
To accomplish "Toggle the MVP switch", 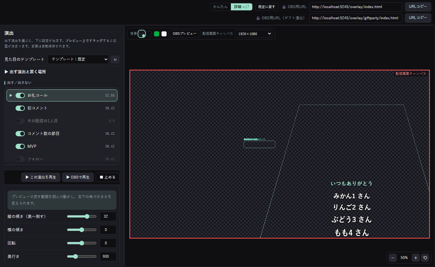I will pos(20,146).
